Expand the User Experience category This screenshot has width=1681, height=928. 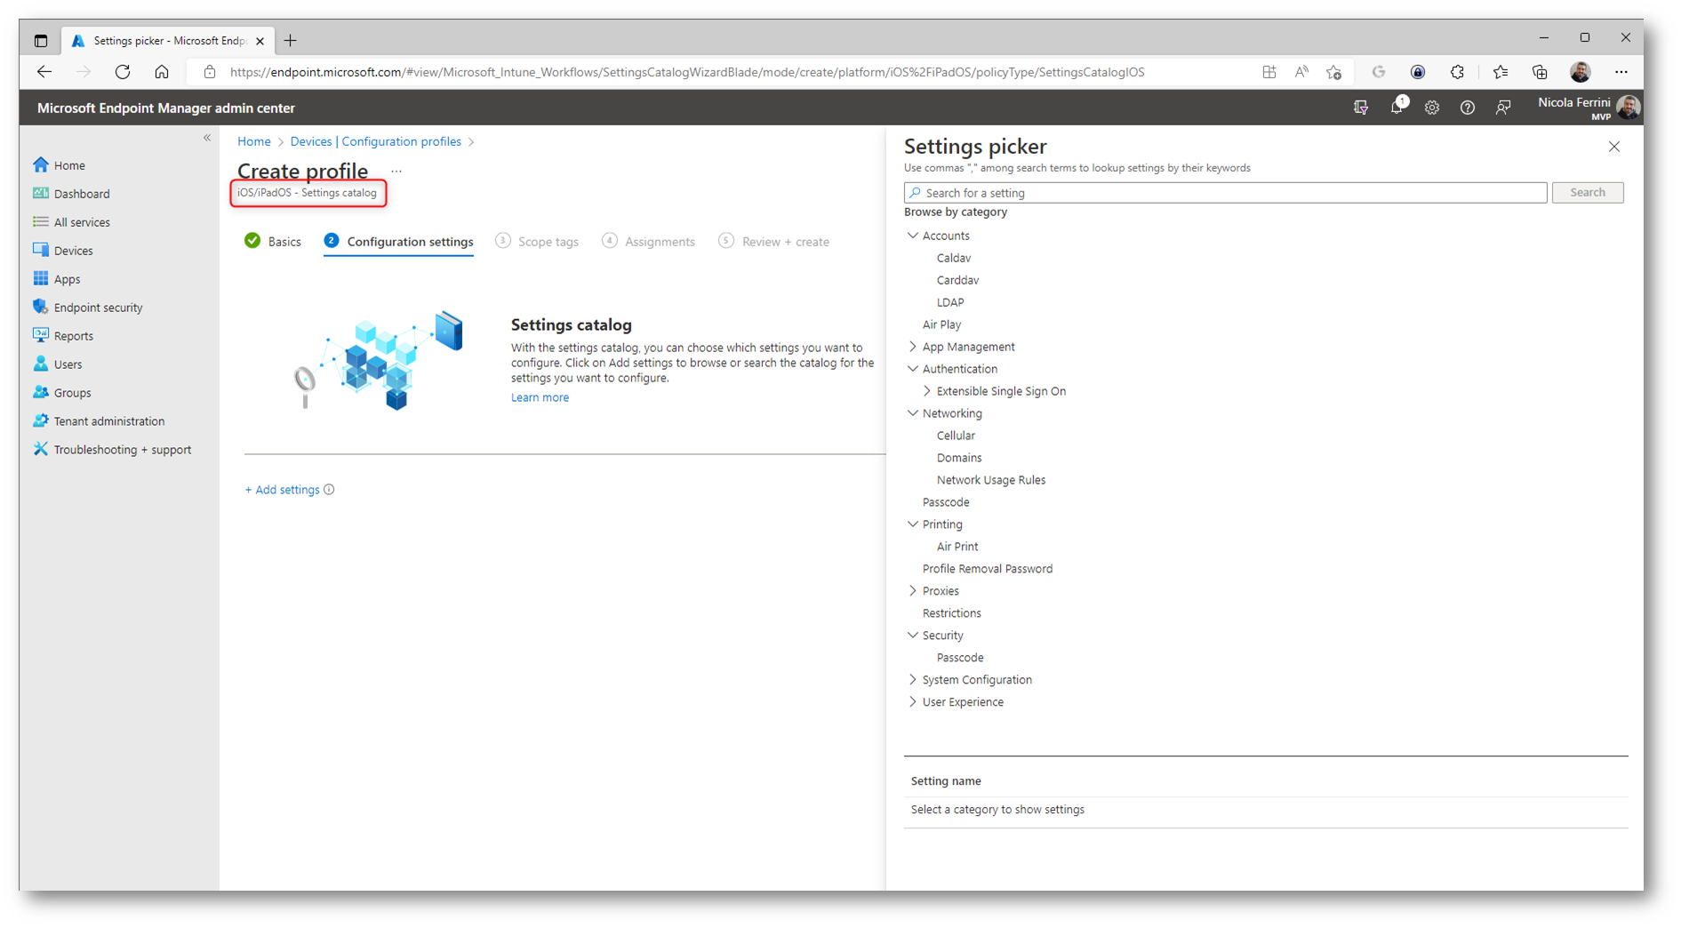tap(913, 702)
